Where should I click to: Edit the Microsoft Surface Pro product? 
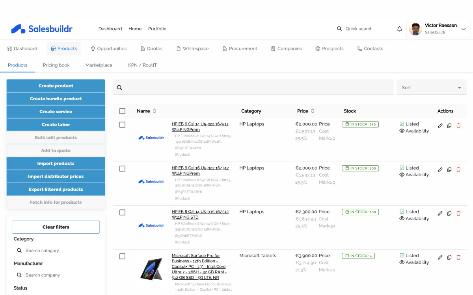pyautogui.click(x=440, y=257)
